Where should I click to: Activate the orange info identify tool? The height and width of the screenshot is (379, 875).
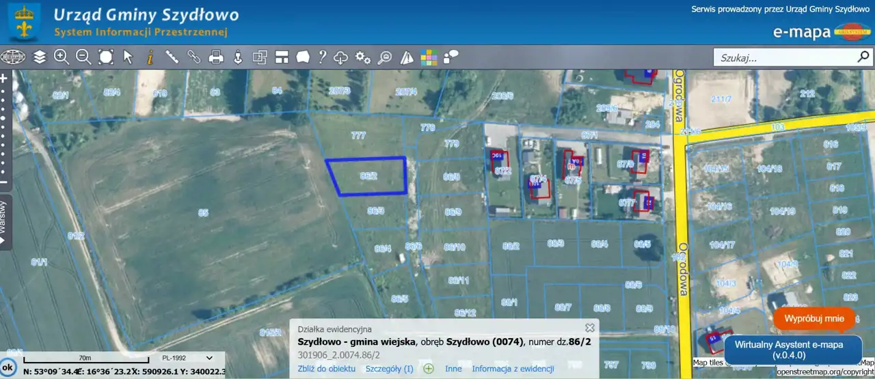[x=150, y=57]
